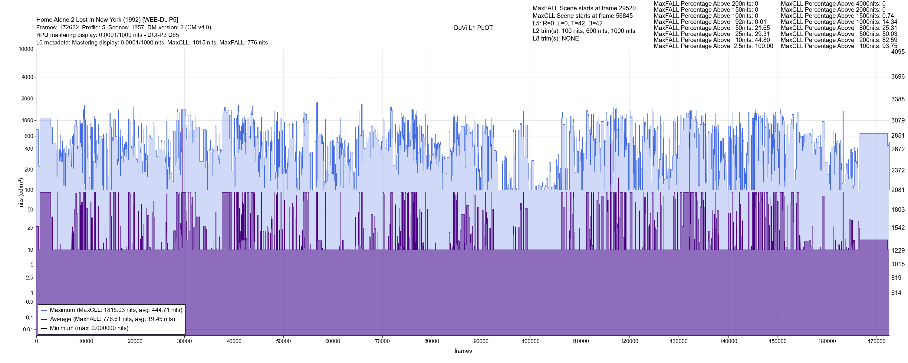908x363 pixels.
Task: Click the 50000 tick on frames axis
Action: 283,341
